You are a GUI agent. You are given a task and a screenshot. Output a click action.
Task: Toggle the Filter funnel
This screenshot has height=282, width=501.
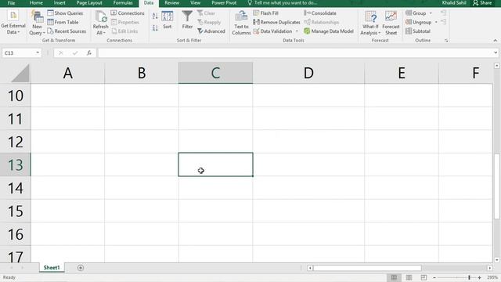point(187,20)
